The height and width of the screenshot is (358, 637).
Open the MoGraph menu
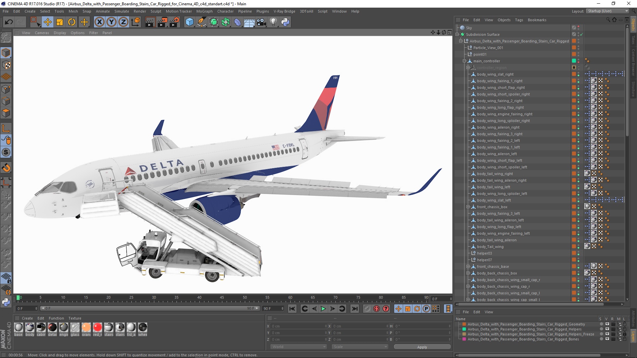point(204,11)
